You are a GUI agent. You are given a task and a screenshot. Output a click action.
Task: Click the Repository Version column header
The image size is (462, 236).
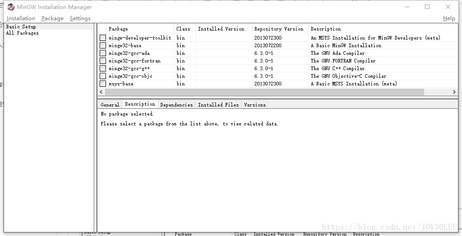280,29
